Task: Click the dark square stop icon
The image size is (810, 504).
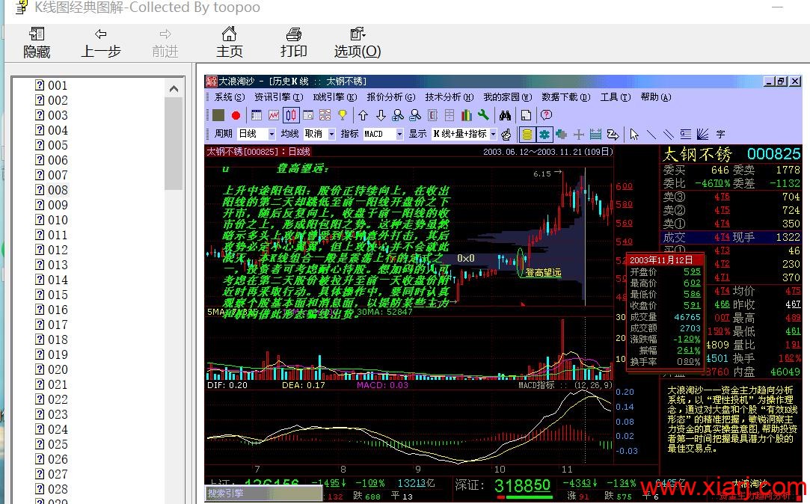Action: coord(218,115)
